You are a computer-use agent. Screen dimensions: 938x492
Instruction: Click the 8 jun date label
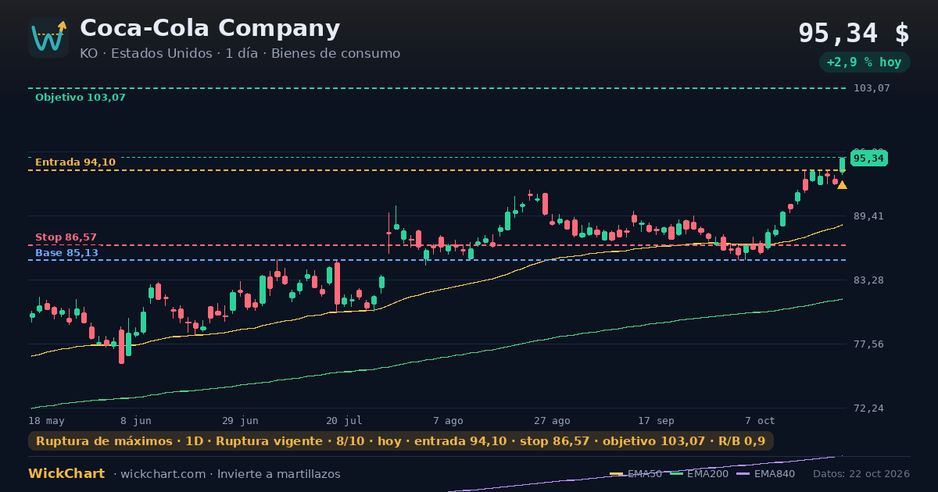[x=136, y=420]
